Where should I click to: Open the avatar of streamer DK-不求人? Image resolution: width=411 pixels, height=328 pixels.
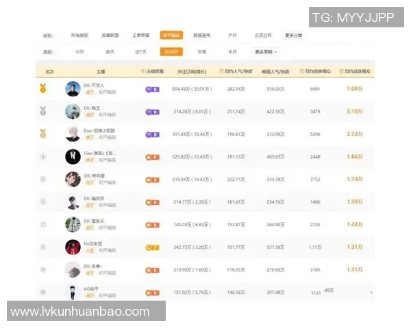(x=73, y=89)
